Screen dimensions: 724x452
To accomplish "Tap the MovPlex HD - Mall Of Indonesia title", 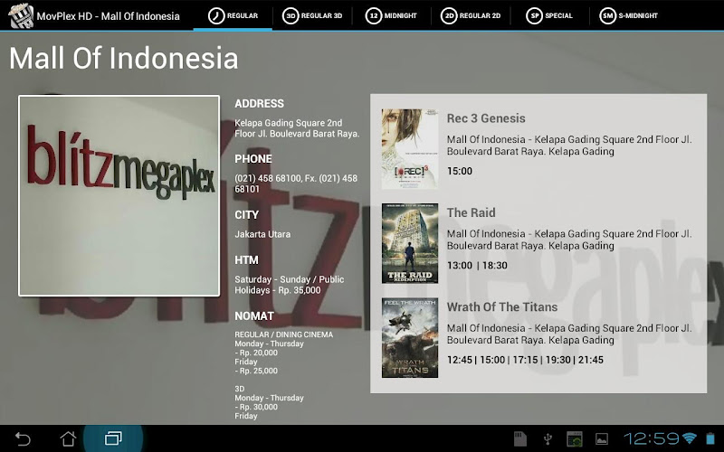I will tap(108, 16).
